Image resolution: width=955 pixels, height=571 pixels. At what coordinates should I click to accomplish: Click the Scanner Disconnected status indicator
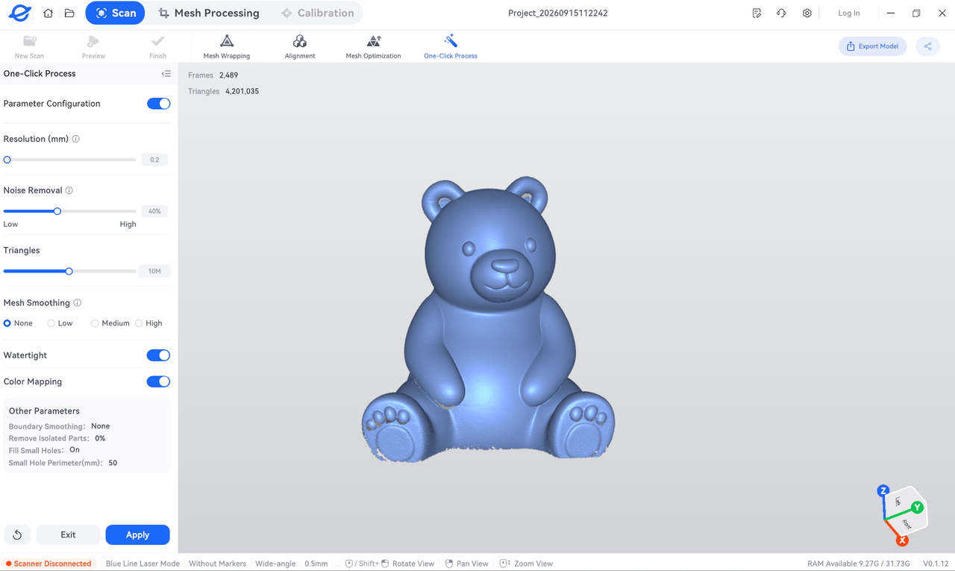click(x=48, y=564)
